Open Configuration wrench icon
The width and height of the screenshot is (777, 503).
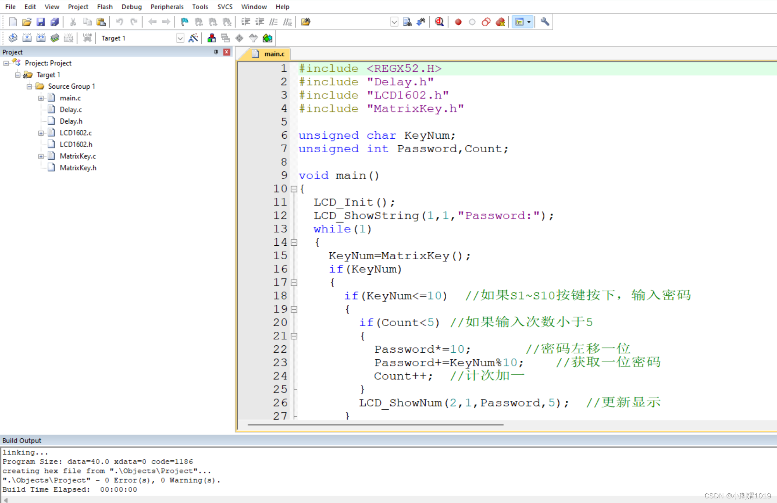pos(545,22)
